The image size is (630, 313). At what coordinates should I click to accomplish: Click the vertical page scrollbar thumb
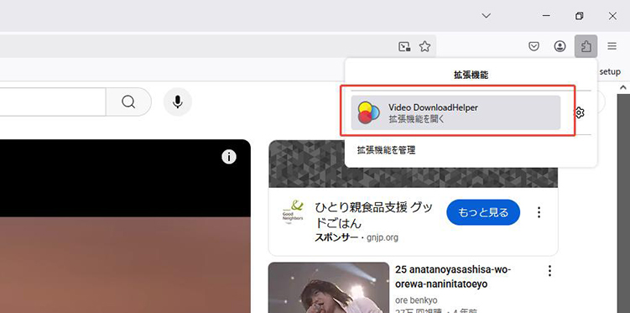(623, 202)
